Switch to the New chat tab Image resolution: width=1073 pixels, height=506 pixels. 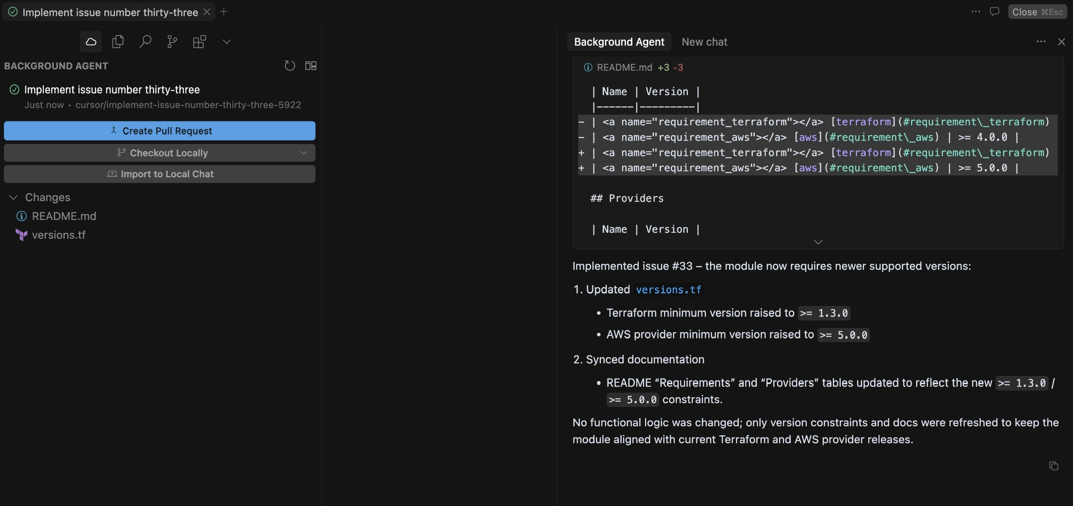(x=704, y=42)
